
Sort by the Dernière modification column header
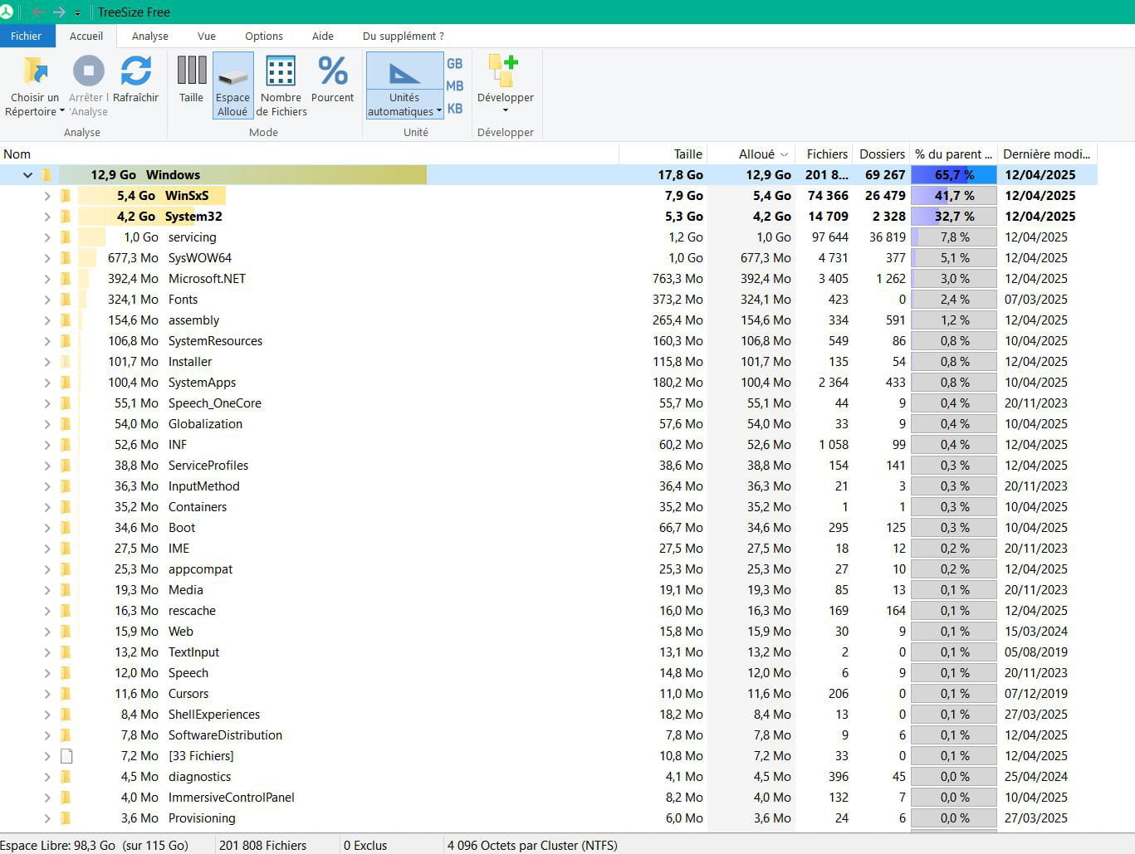(x=1045, y=154)
